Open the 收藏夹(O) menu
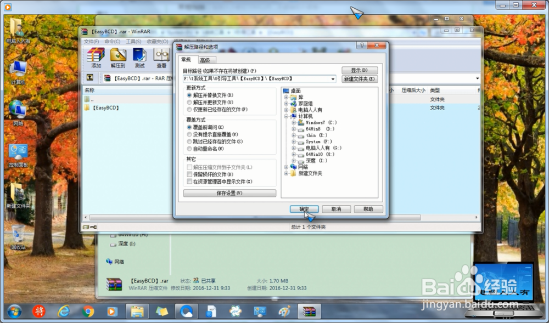Image resolution: width=549 pixels, height=323 pixels. pyautogui.click(x=157, y=41)
